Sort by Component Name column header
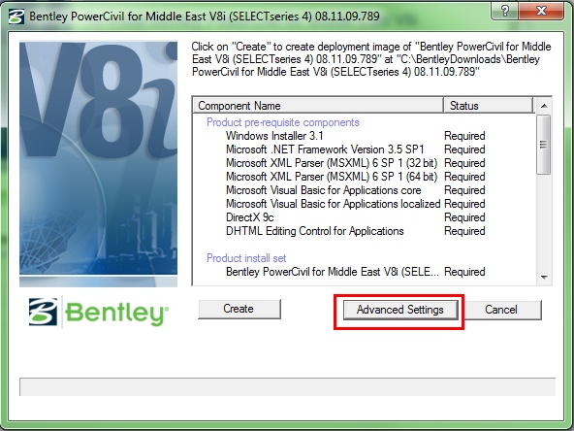This screenshot has height=431, width=574. 318,106
